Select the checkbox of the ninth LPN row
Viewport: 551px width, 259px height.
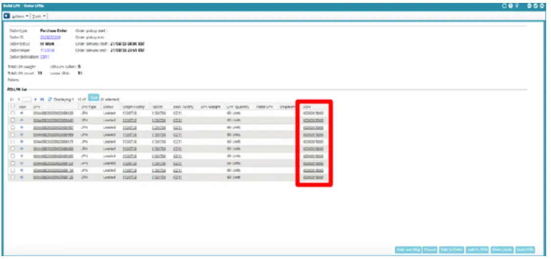click(x=13, y=171)
